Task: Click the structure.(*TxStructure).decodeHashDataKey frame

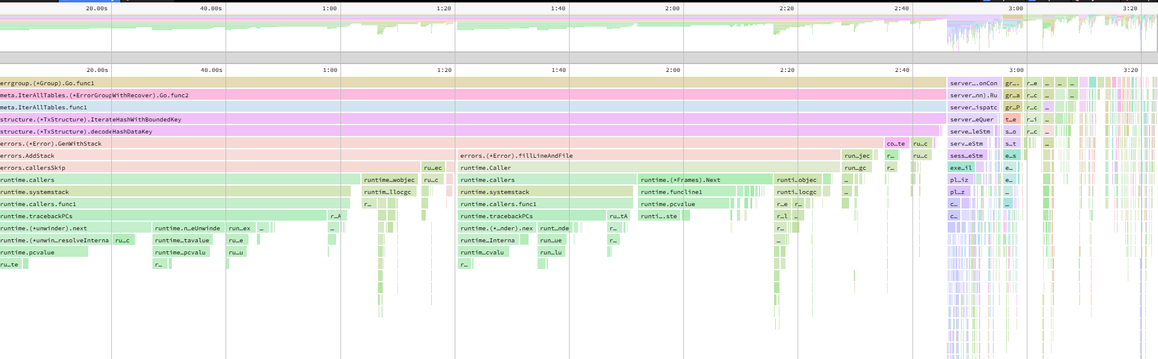Action: (470, 131)
